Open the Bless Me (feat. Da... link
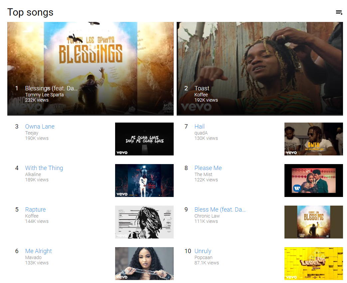Viewport: 347px width, 283px height. point(220,210)
